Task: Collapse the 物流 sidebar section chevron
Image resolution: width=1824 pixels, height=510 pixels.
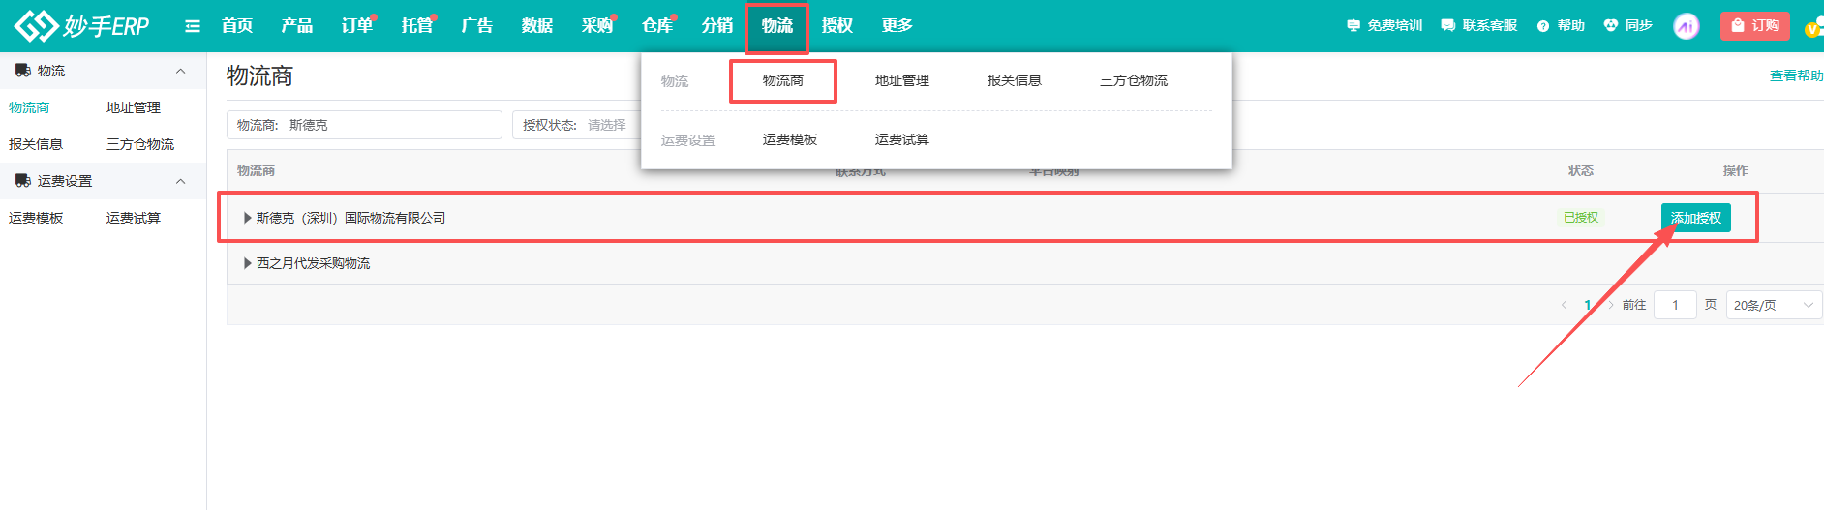Action: (180, 71)
